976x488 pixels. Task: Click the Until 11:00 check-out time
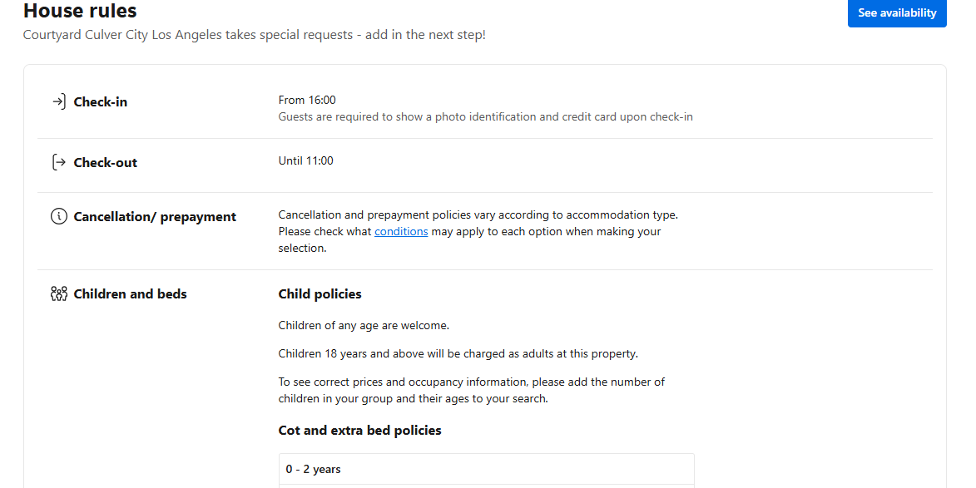coord(305,161)
